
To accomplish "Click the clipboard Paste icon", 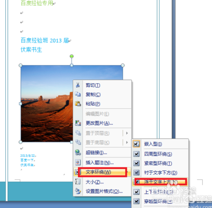I will [78, 103].
